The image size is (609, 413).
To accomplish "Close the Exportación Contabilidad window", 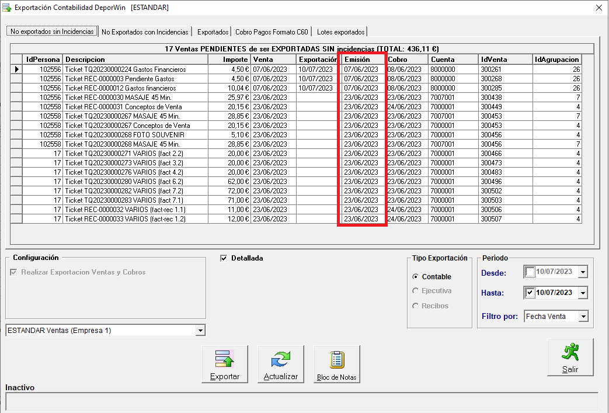I will 599,8.
